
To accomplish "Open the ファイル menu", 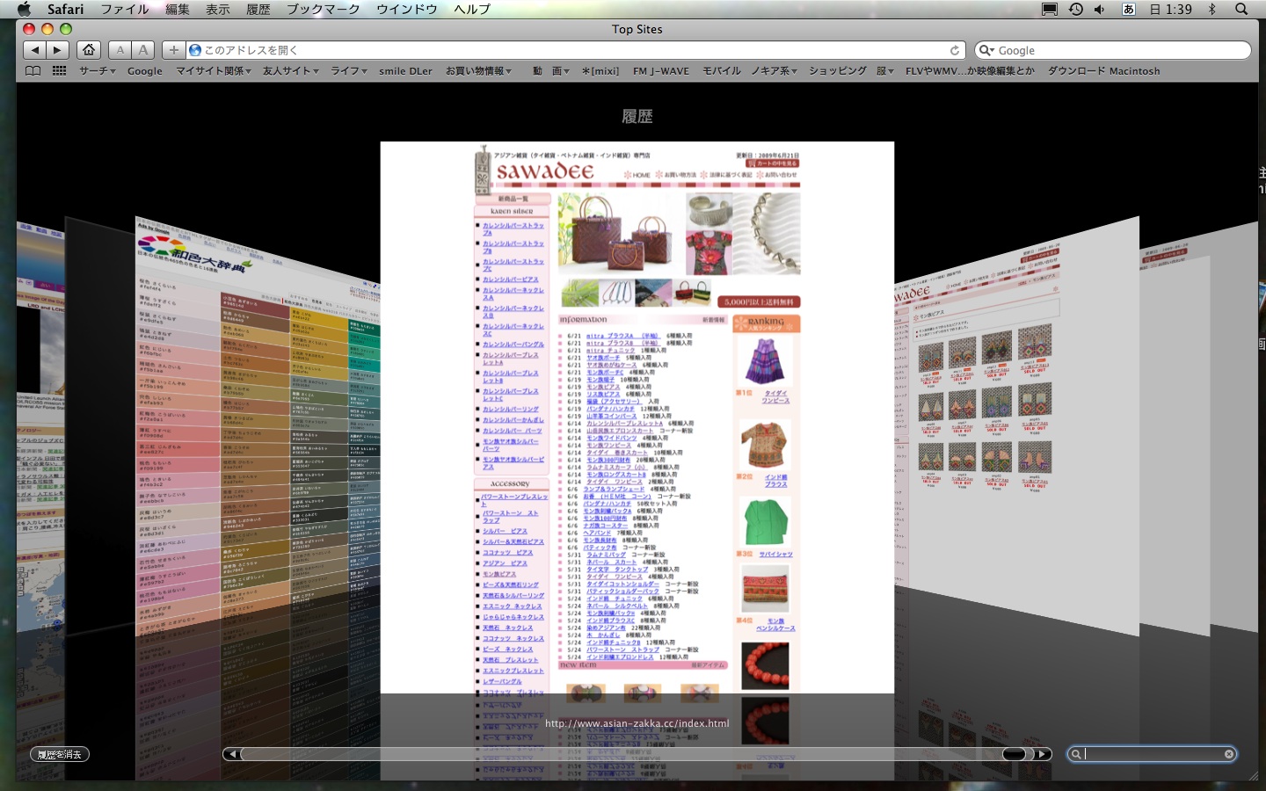I will tap(125, 9).
